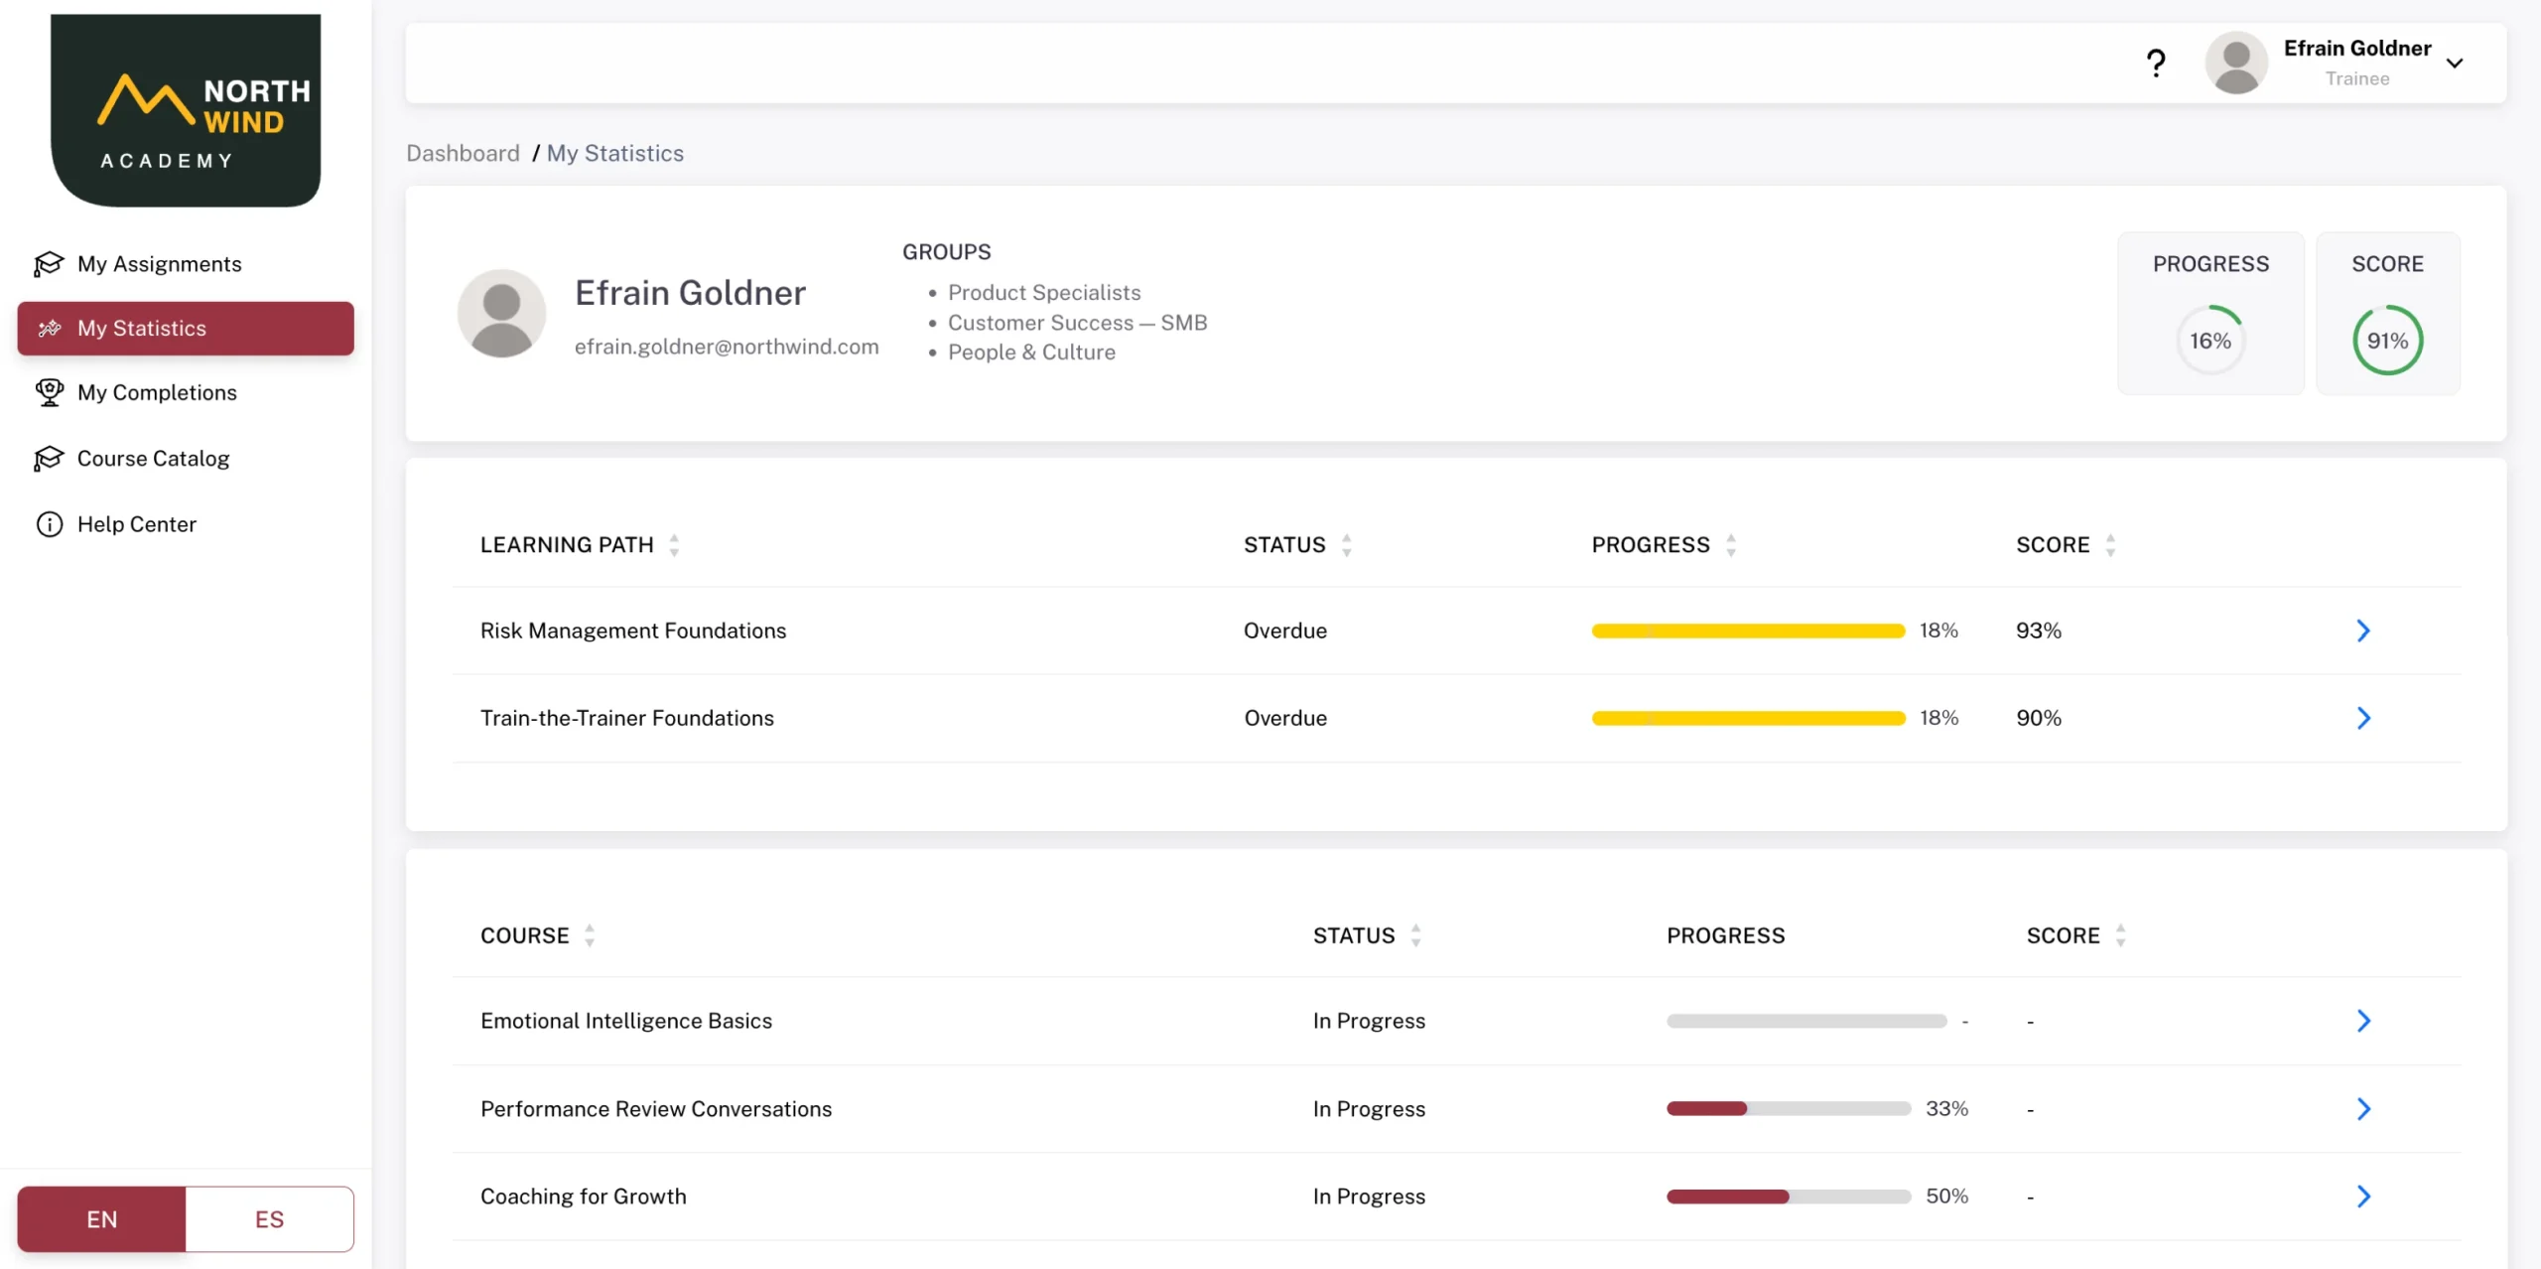Open Train-the-Trainer Foundations row arrow
This screenshot has width=2541, height=1269.
coord(2363,718)
